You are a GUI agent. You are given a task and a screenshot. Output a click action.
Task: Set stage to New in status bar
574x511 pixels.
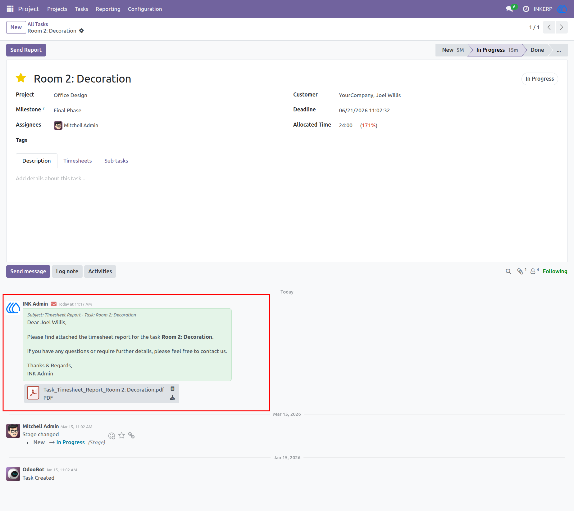tap(453, 50)
